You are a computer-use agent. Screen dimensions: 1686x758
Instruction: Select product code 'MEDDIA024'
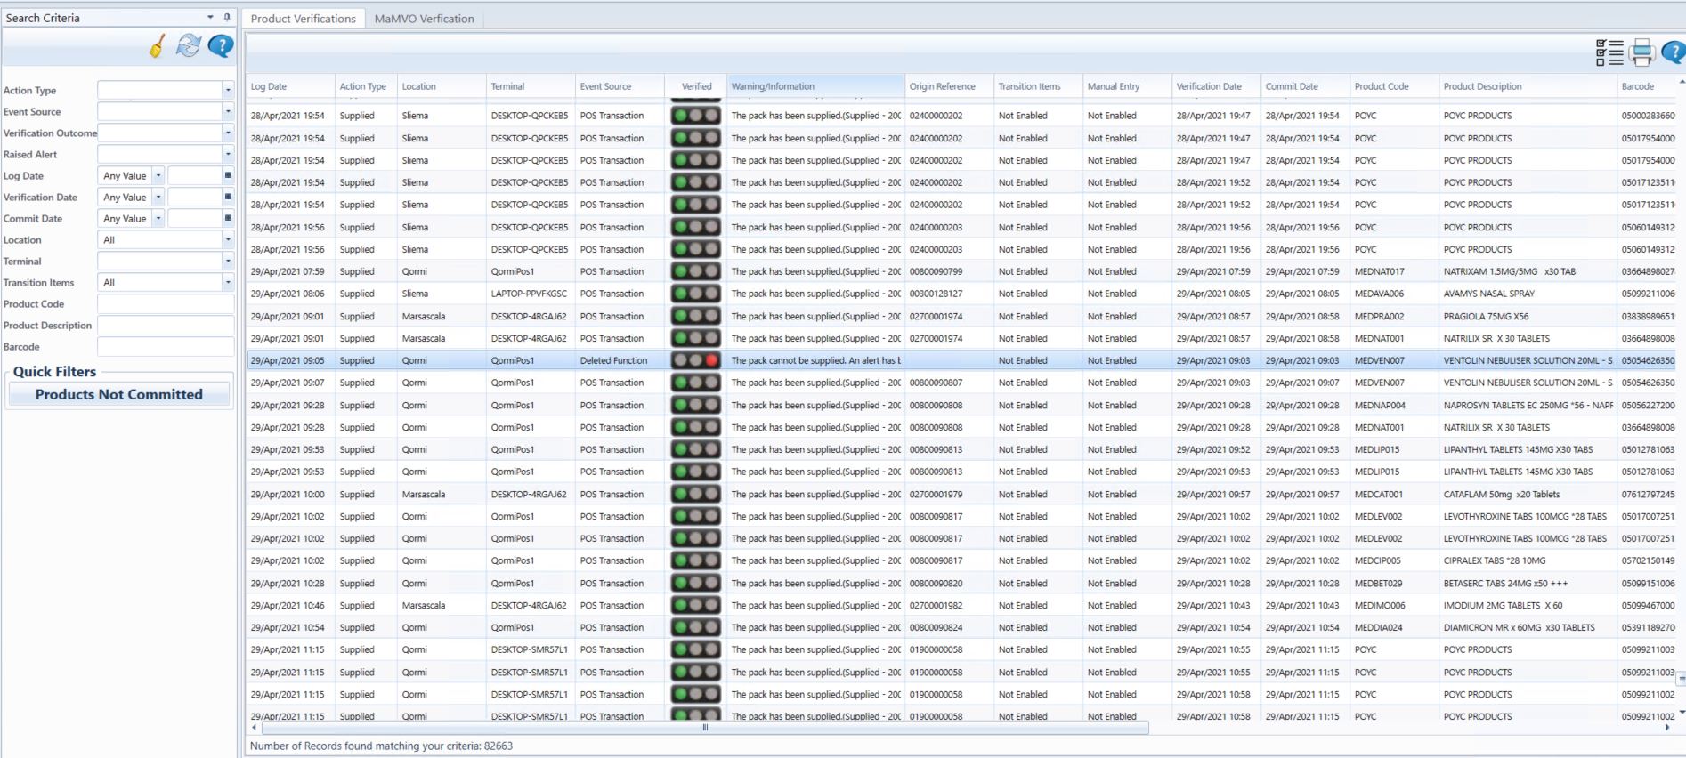[x=1394, y=627]
